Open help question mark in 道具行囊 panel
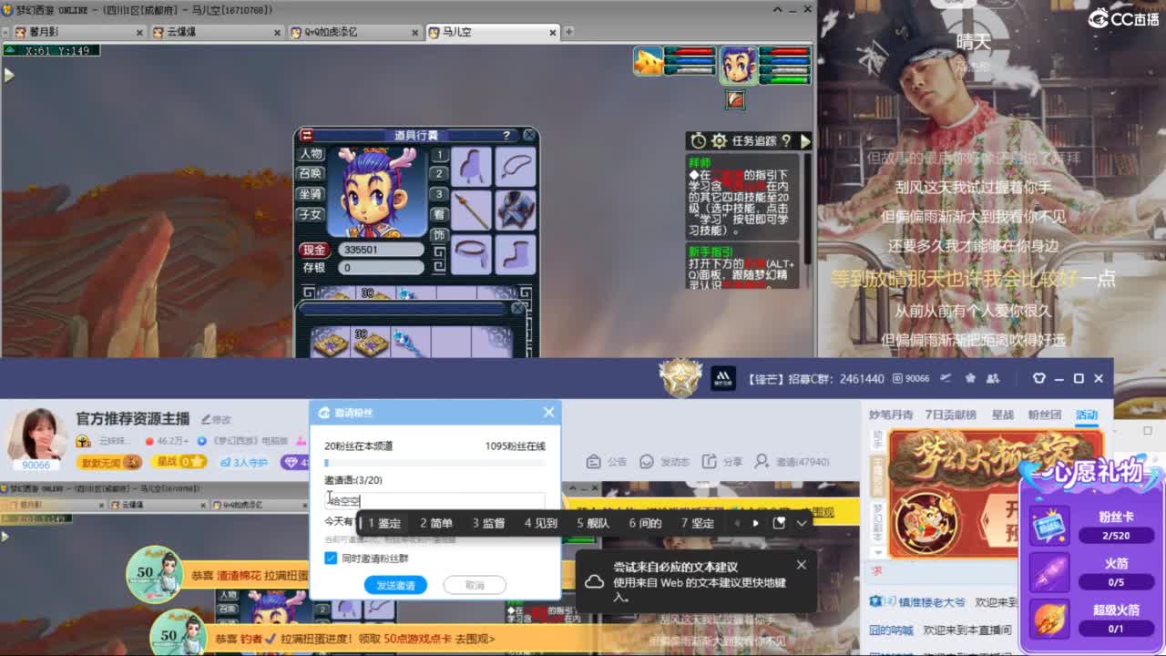 506,135
